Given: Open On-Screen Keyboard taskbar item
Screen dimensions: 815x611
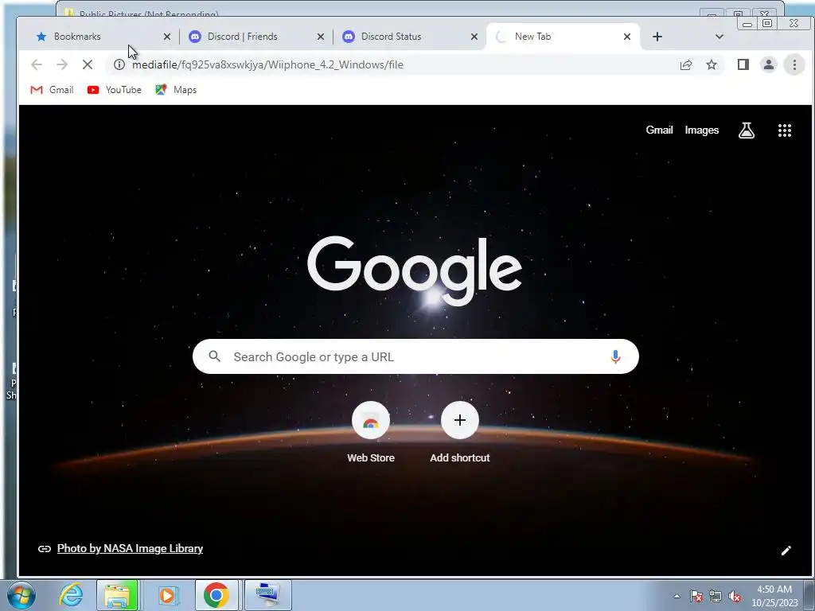Looking at the screenshot, I should point(267,595).
